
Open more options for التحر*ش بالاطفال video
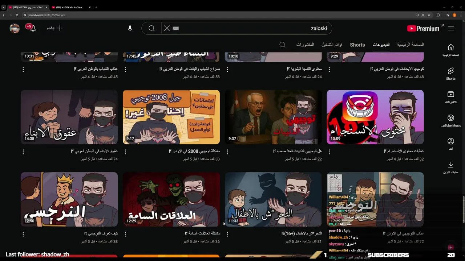227,234
